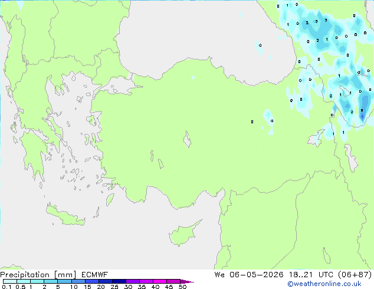Click the "We" weekday label
Image resolution: width=374 pixels, height=289 pixels.
[219, 275]
